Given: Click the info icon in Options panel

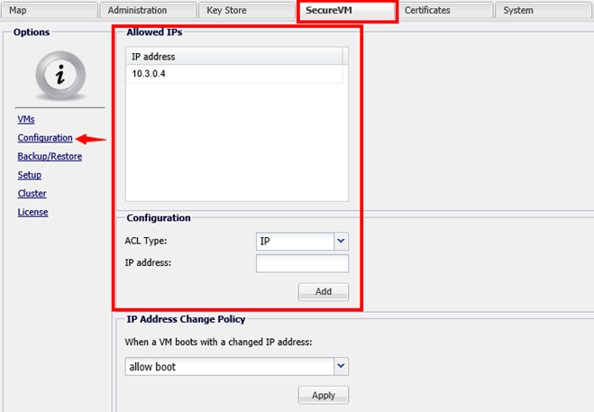Looking at the screenshot, I should coord(59,77).
